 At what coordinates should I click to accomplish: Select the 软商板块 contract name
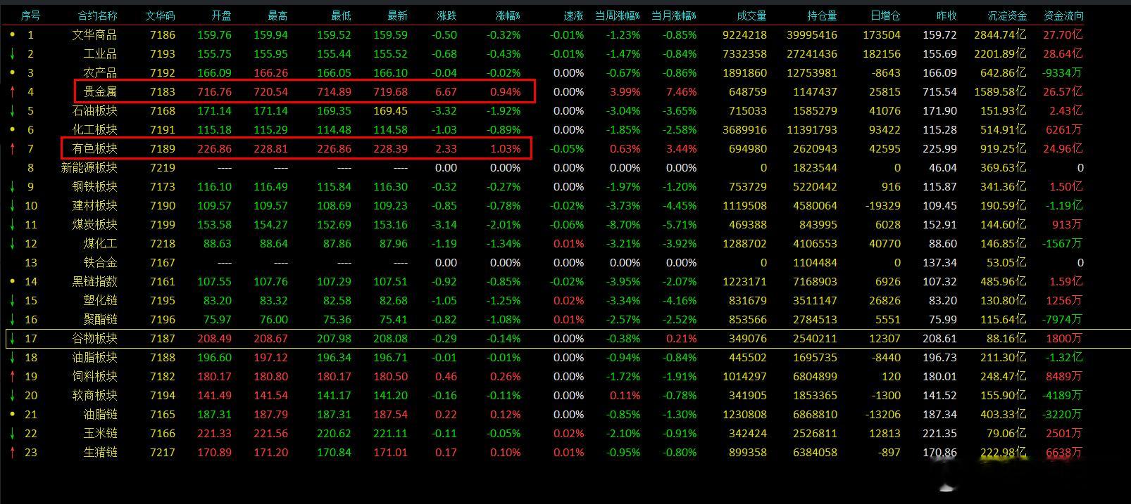pyautogui.click(x=94, y=395)
